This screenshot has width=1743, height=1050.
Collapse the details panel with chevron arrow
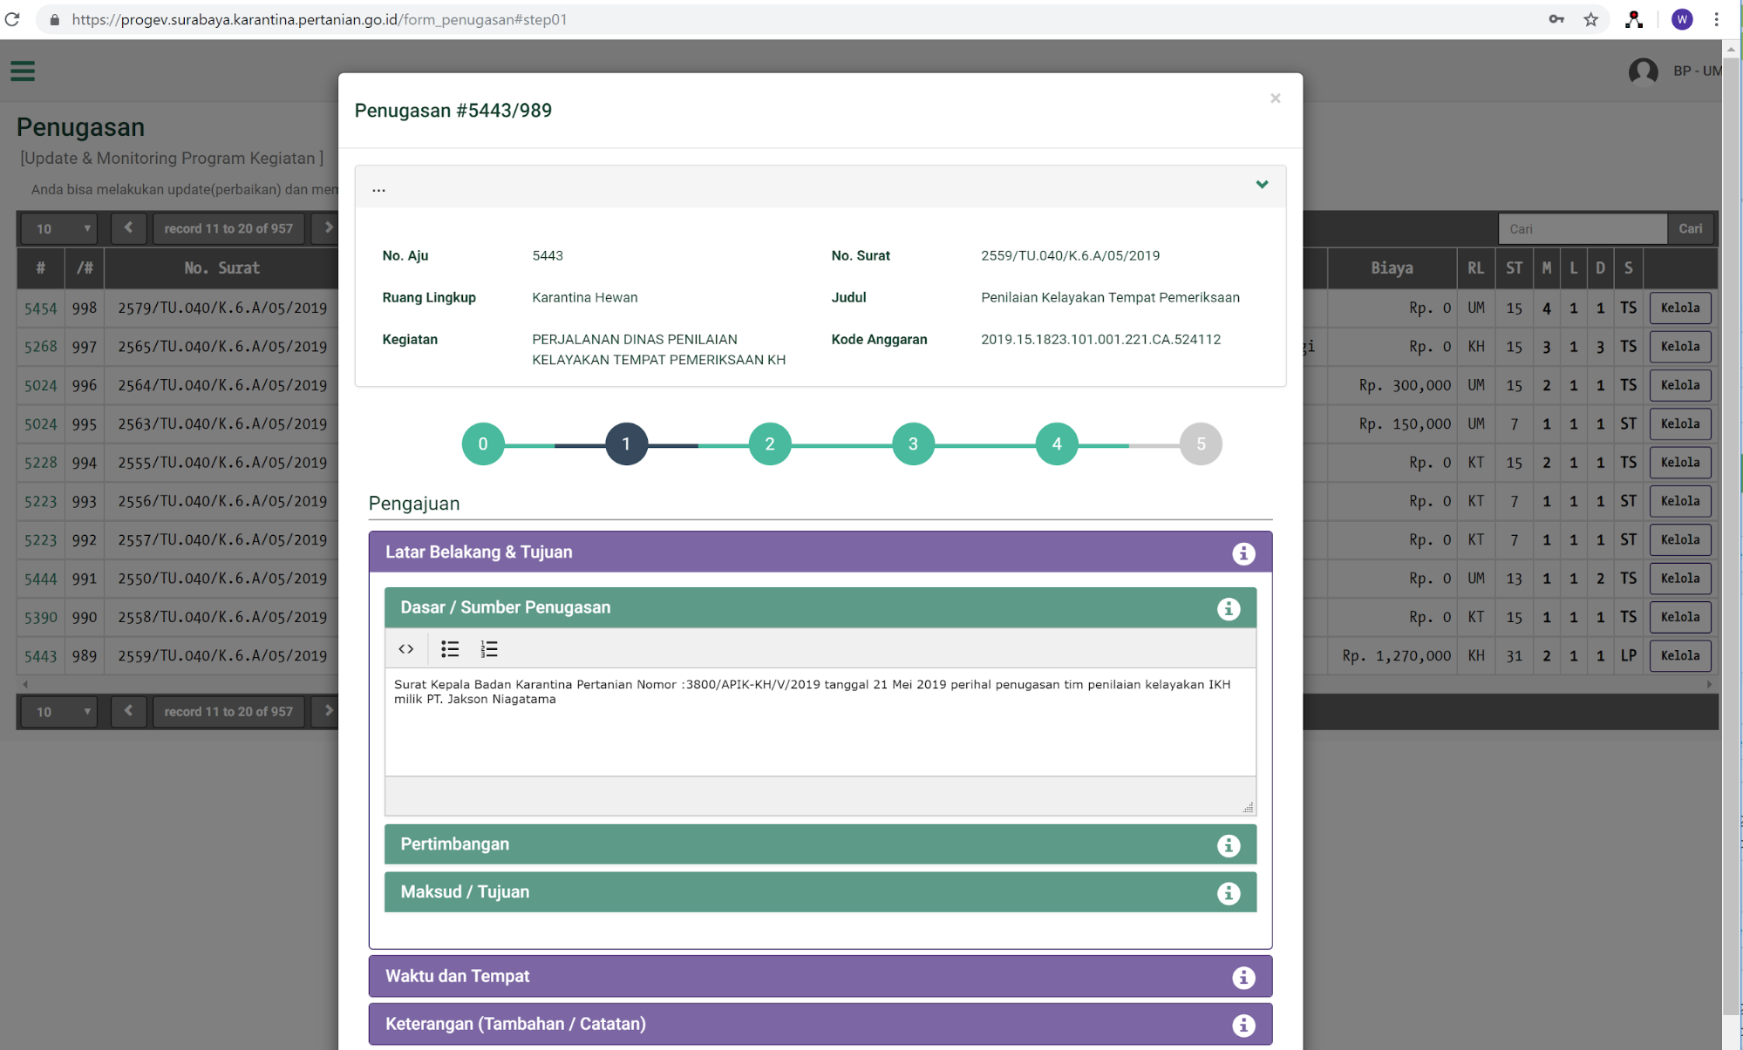[1261, 185]
